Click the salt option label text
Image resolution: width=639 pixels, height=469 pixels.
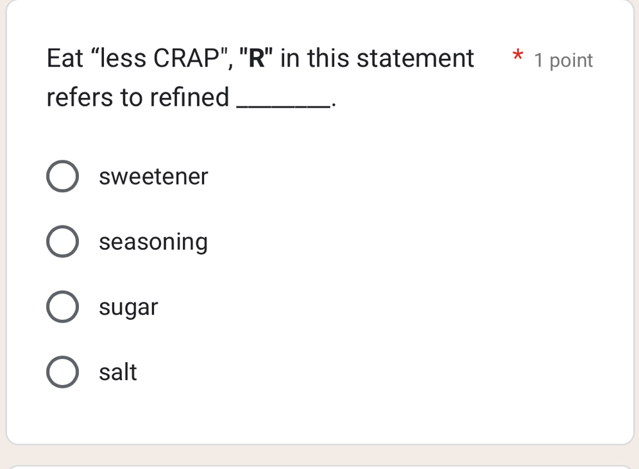click(x=118, y=372)
